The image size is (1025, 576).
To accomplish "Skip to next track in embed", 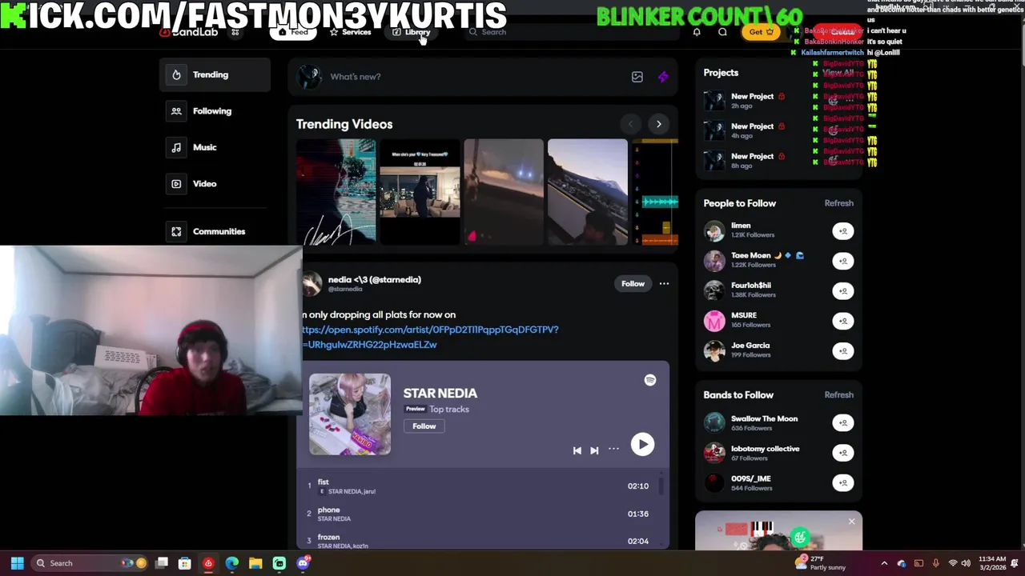I will click(x=594, y=450).
